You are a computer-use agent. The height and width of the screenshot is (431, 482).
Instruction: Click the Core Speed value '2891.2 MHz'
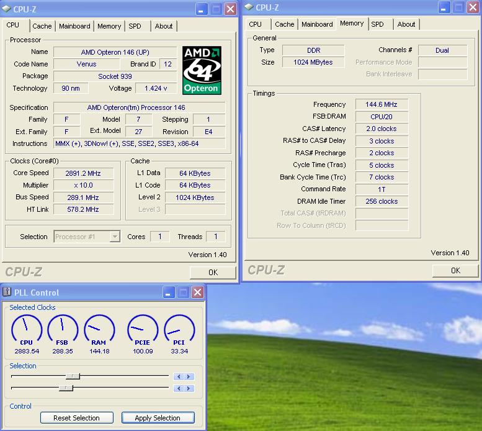click(84, 173)
